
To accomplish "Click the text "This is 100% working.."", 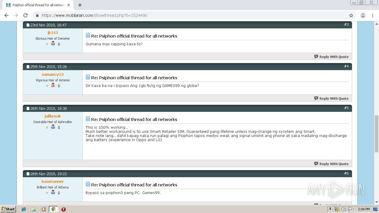I will click(x=107, y=128).
